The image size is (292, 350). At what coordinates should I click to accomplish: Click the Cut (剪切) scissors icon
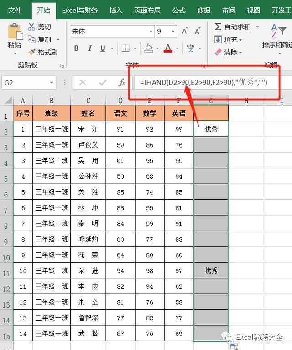(x=31, y=27)
